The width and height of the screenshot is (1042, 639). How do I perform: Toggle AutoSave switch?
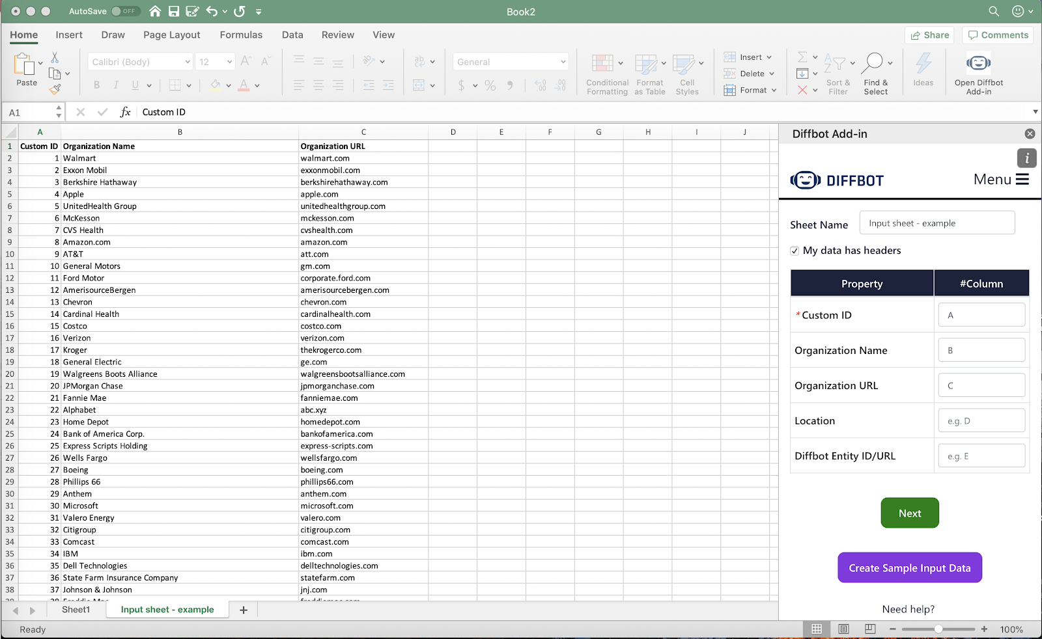[124, 11]
